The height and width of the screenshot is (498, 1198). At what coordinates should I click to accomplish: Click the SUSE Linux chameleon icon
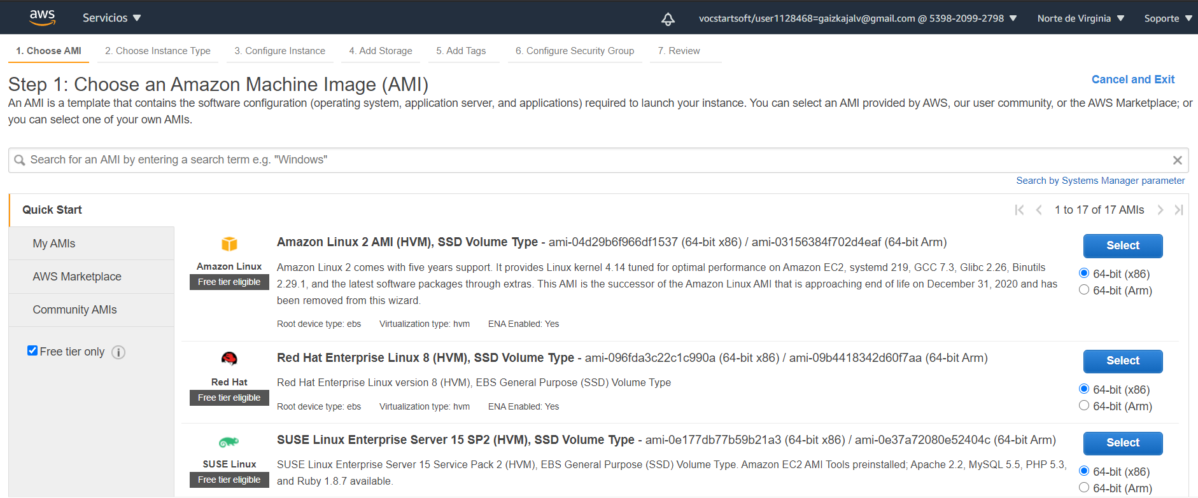point(229,442)
